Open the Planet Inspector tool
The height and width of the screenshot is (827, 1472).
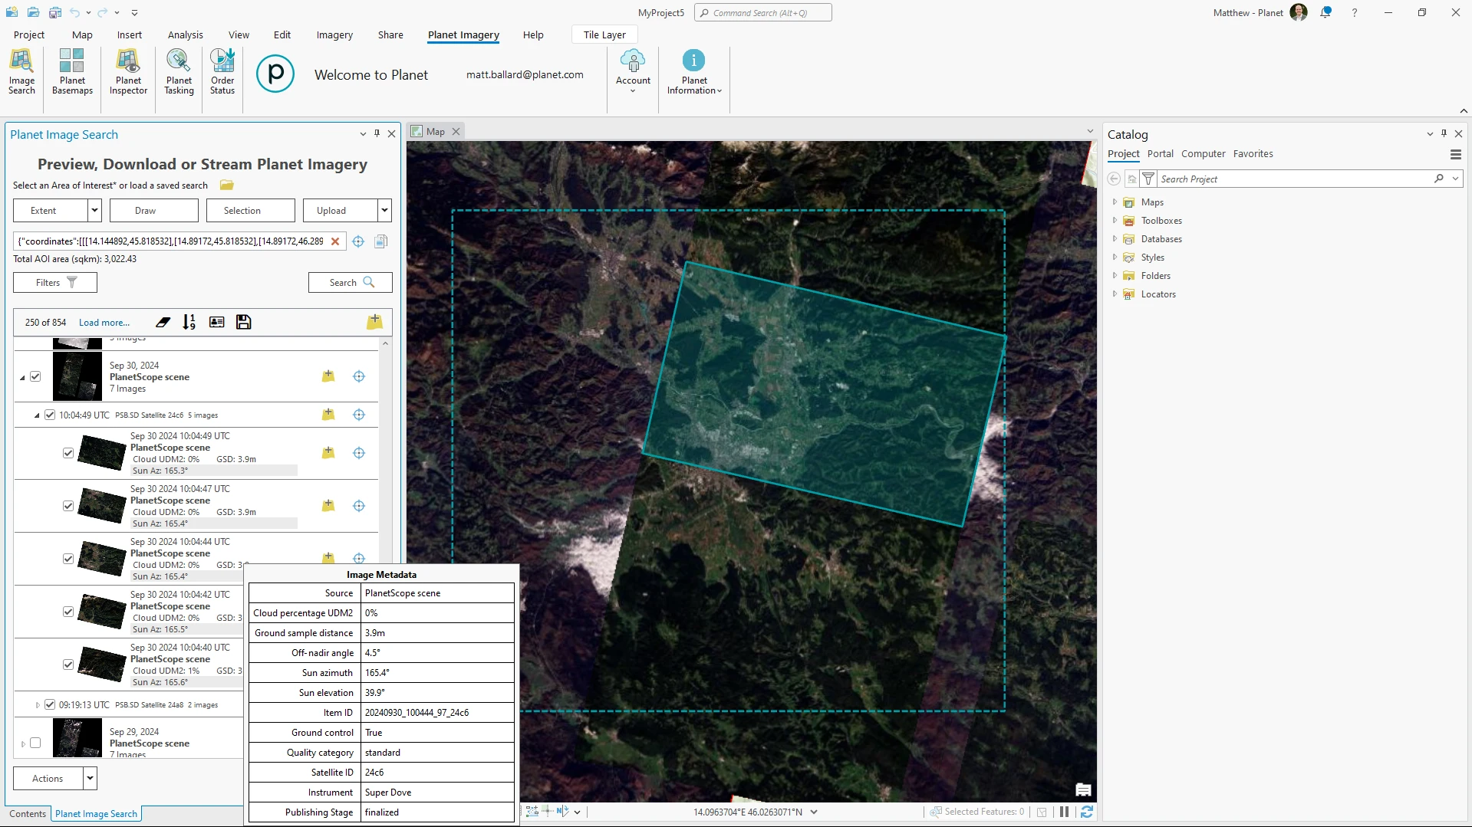pyautogui.click(x=128, y=72)
